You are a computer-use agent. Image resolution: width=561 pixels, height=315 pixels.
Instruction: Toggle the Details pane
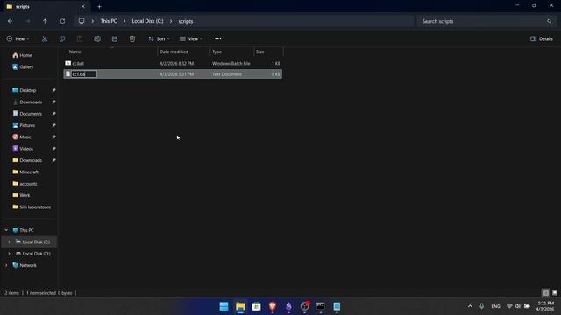tap(542, 38)
